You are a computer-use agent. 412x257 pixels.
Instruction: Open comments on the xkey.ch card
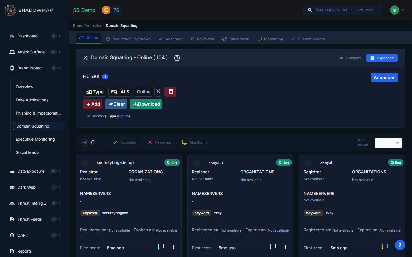pos(273,247)
